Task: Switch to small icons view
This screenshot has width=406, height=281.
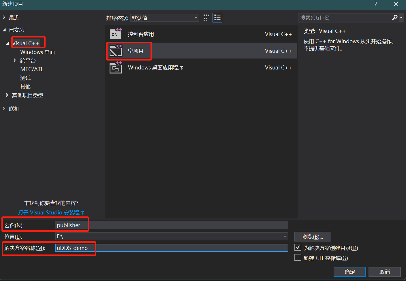Action: 206,18
